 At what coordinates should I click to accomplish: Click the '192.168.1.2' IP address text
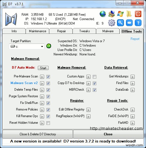coord(39,19)
